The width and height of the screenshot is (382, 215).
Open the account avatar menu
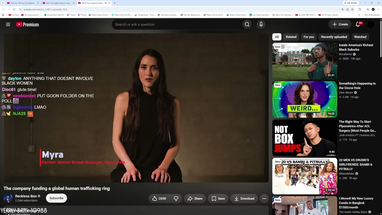(371, 24)
